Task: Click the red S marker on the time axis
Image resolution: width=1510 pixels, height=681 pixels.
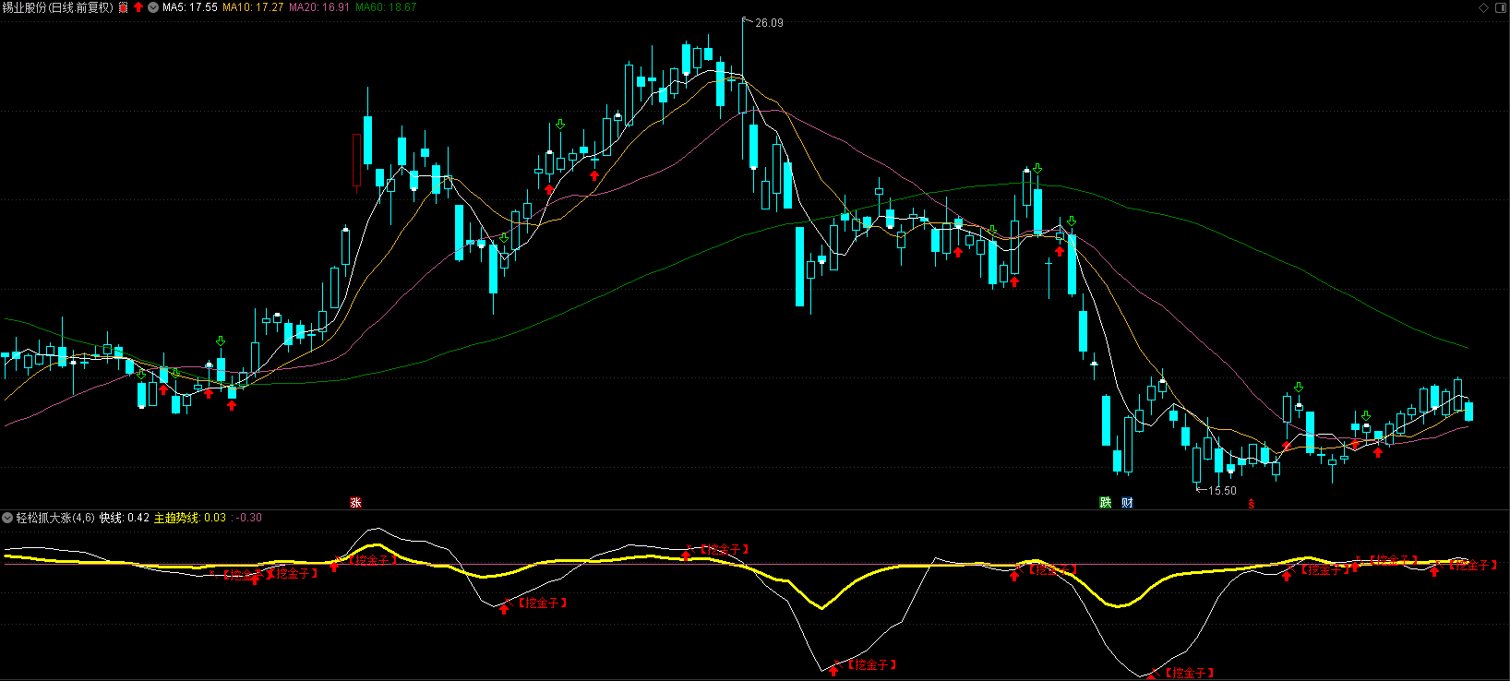Action: [1252, 504]
